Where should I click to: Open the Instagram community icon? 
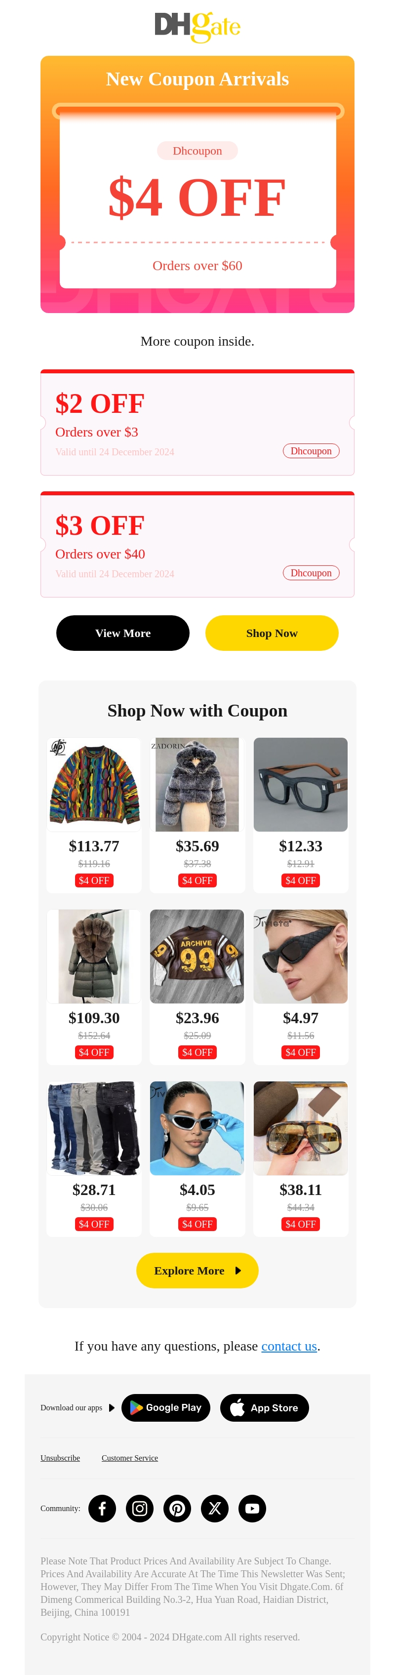tap(140, 1508)
